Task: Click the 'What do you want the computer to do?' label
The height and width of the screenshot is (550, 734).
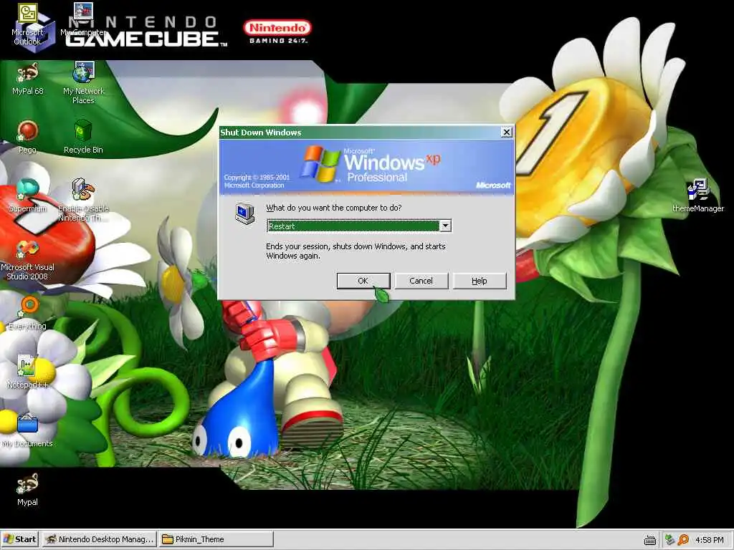Action: pyautogui.click(x=334, y=208)
